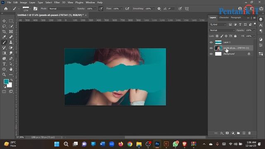Click the foreground teal color swatch
Image resolution: width=265 pixels, height=149 pixels.
point(6,82)
